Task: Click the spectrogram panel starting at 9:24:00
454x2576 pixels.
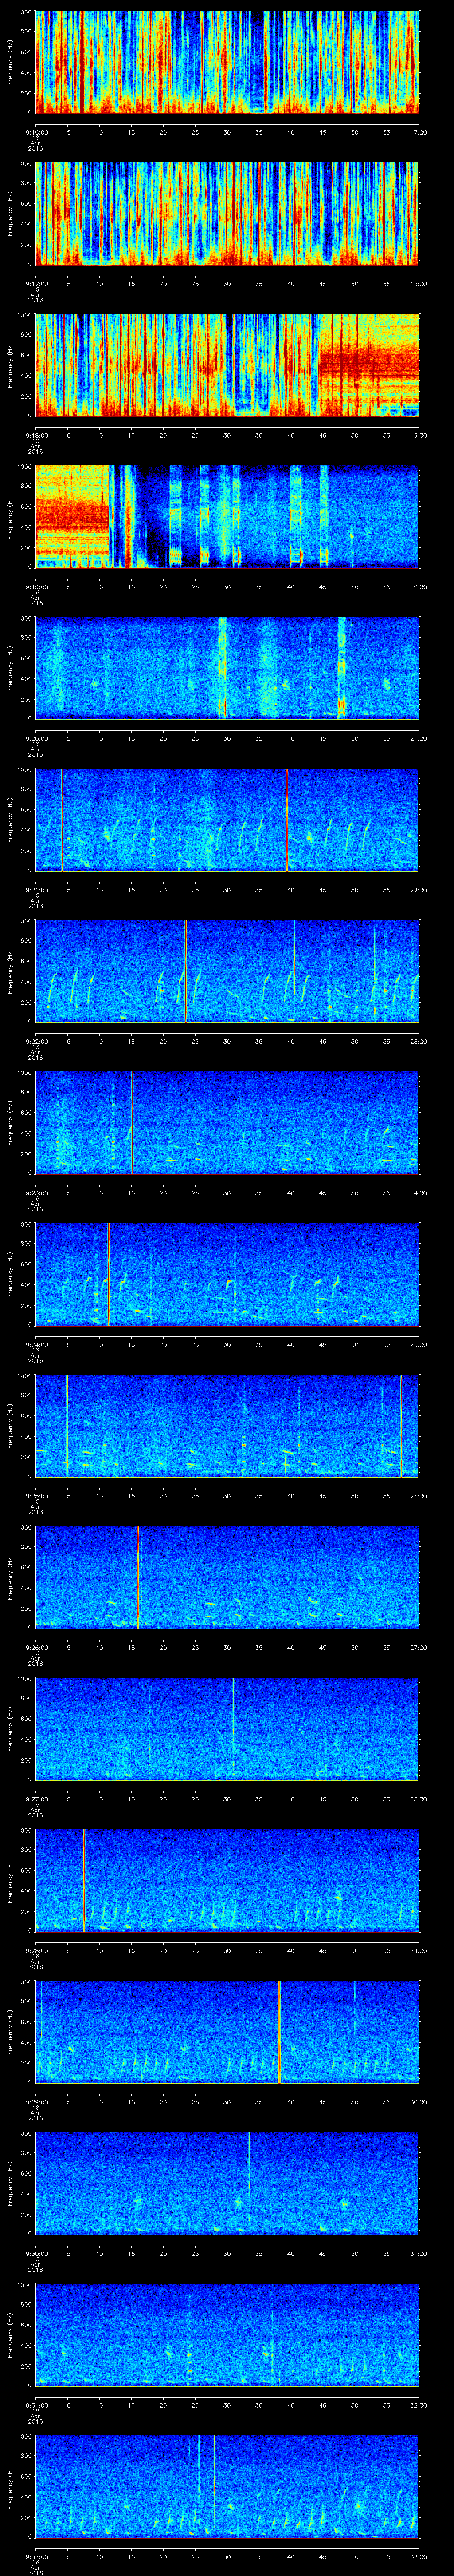Action: [x=227, y=1274]
